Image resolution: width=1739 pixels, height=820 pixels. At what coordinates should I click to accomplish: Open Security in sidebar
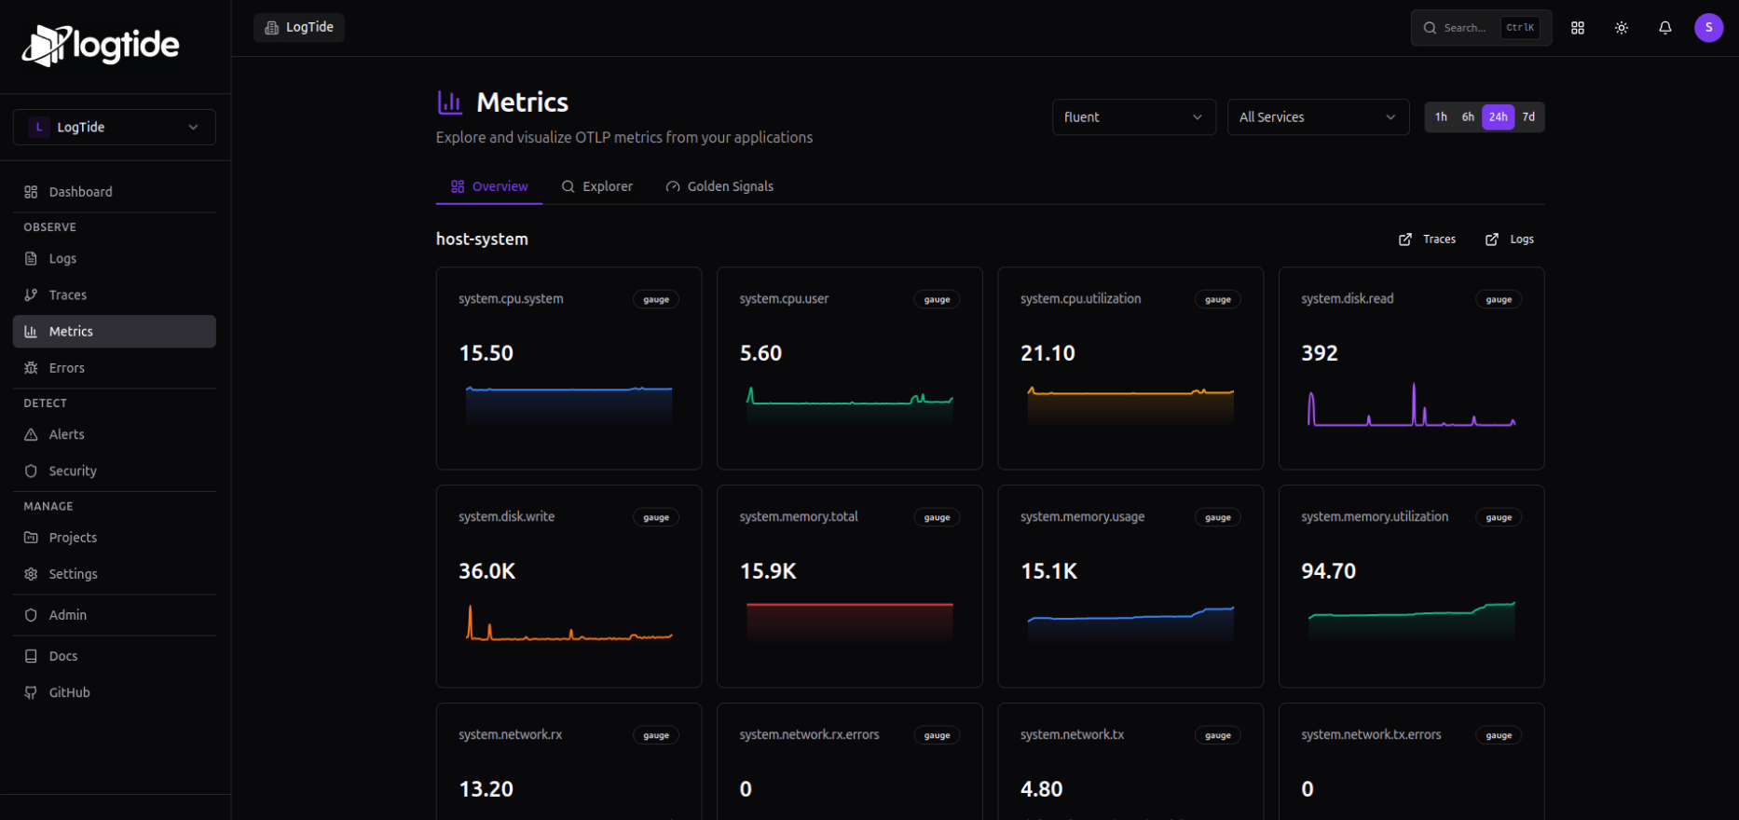click(115, 471)
